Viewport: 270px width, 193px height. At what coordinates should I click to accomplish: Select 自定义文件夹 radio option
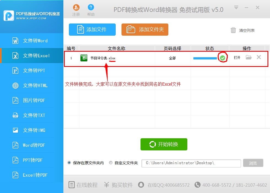[x=123, y=163]
